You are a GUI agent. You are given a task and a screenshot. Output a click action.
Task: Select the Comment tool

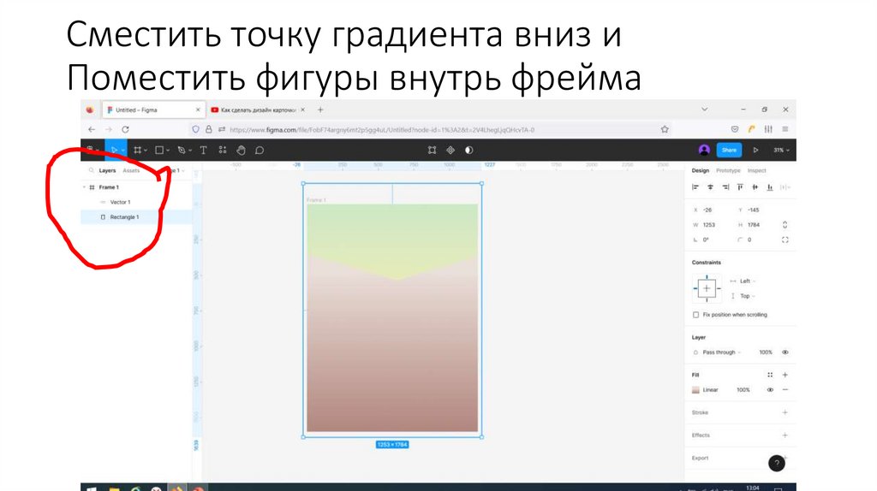260,151
